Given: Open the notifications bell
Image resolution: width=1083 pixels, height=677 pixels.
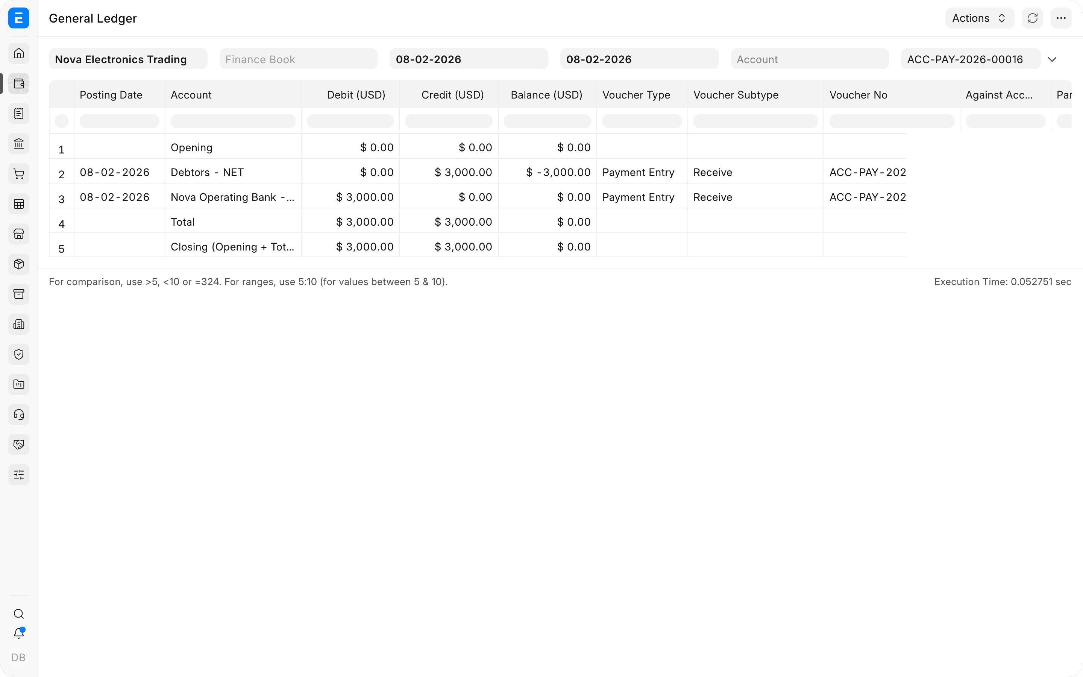Looking at the screenshot, I should [x=19, y=633].
